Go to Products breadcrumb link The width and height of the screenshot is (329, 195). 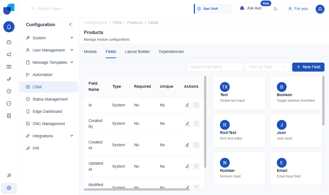point(135,23)
